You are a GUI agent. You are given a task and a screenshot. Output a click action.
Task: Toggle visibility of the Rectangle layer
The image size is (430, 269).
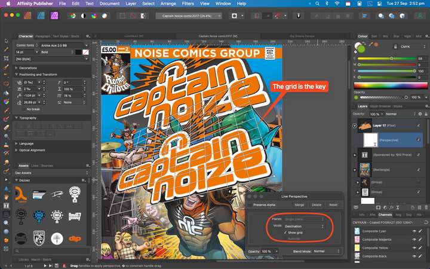pos(418,170)
